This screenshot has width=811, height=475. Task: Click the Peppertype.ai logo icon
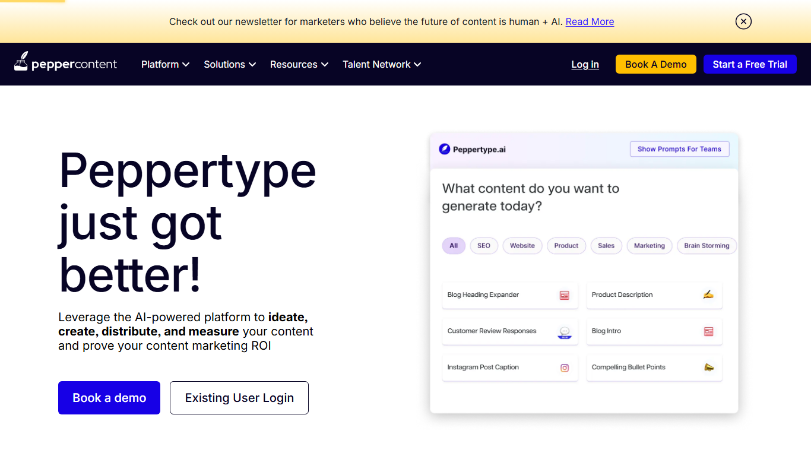[445, 149]
